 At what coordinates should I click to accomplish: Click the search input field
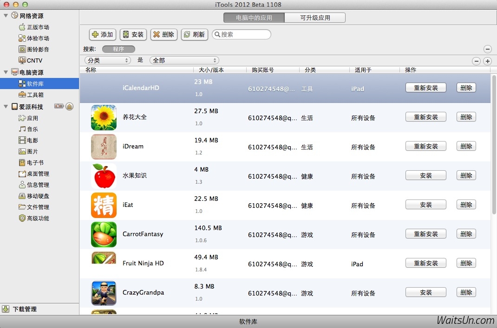point(244,34)
